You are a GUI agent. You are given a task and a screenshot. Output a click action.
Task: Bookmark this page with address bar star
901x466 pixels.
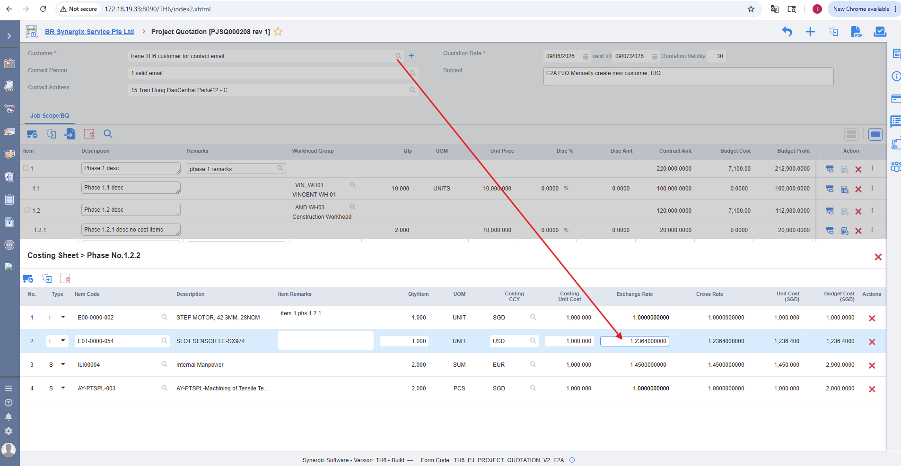[x=751, y=9]
